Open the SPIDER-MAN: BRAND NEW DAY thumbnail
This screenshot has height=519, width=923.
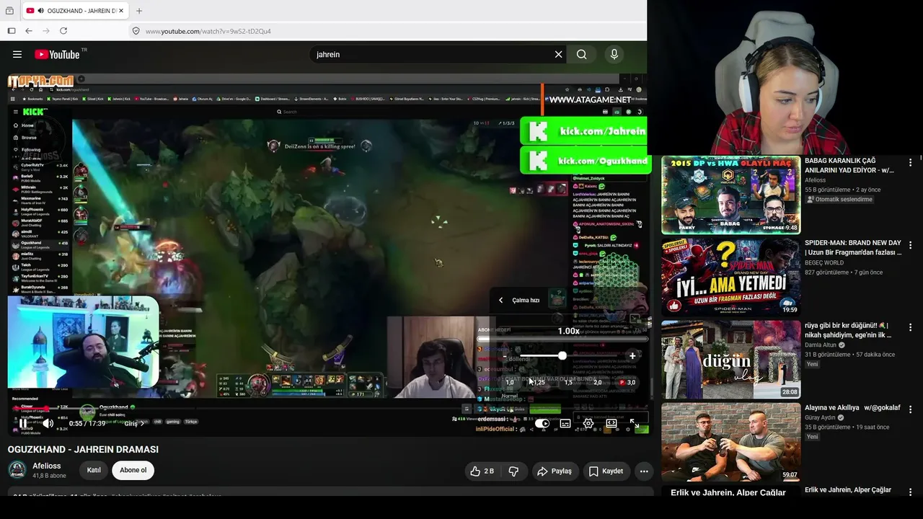coord(730,278)
